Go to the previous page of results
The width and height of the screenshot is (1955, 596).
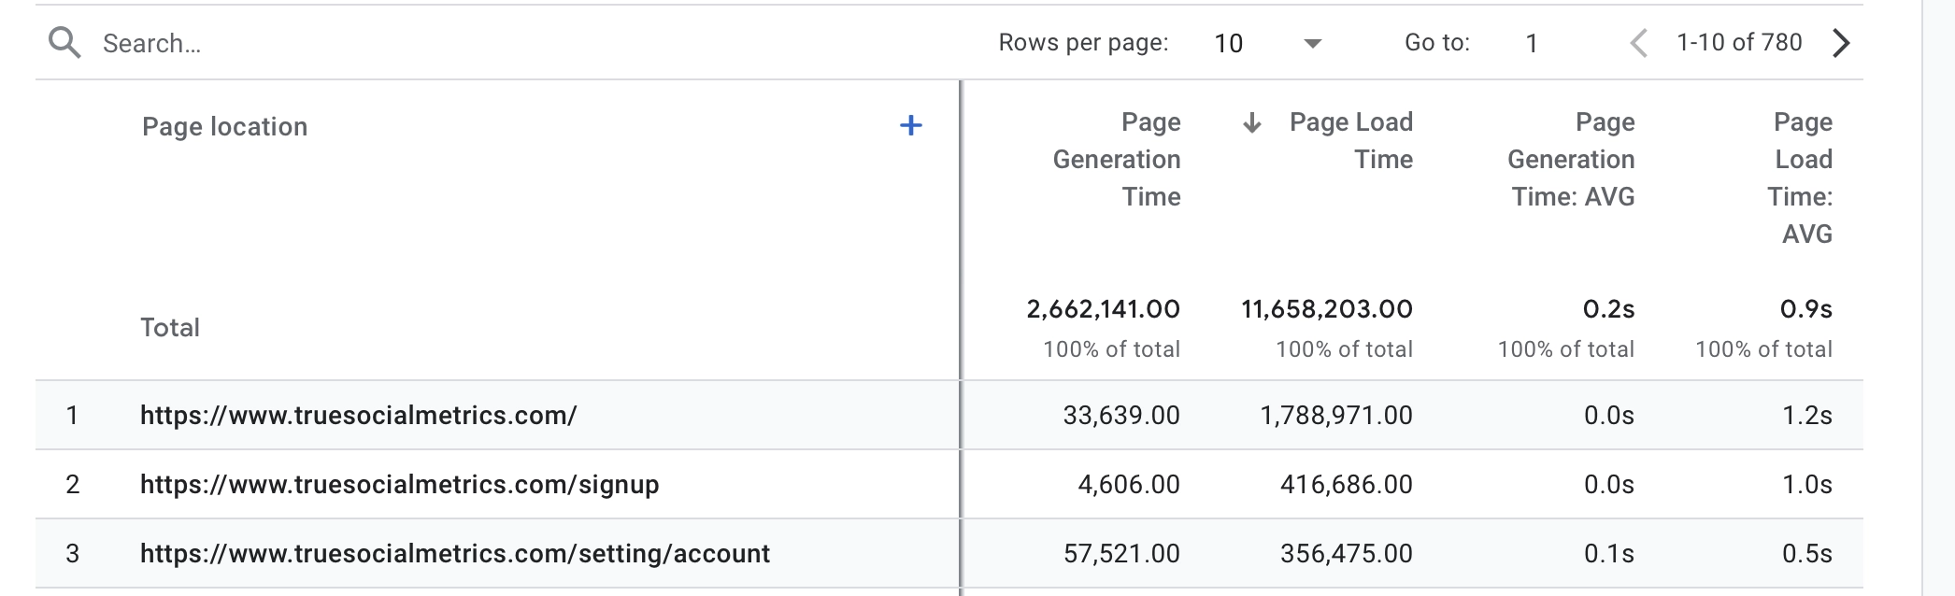point(1638,43)
